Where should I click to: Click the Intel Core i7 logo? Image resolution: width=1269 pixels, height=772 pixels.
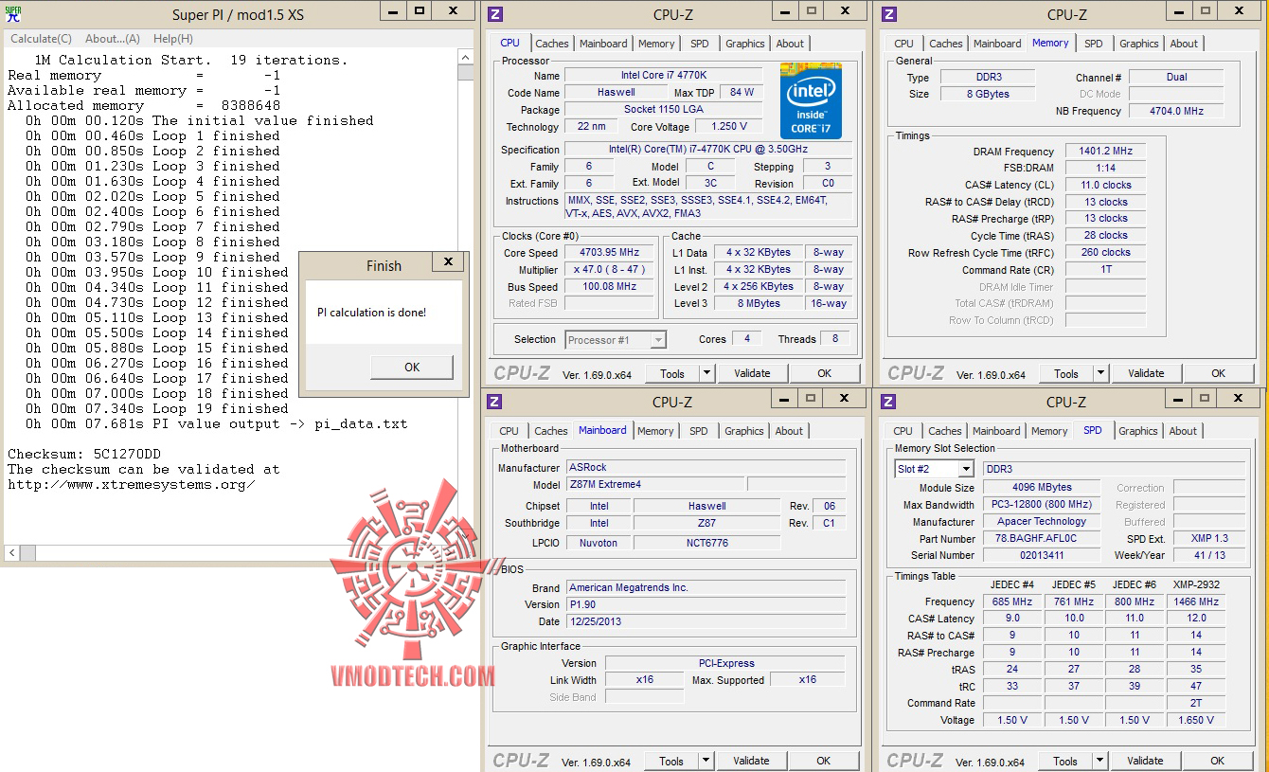point(812,100)
